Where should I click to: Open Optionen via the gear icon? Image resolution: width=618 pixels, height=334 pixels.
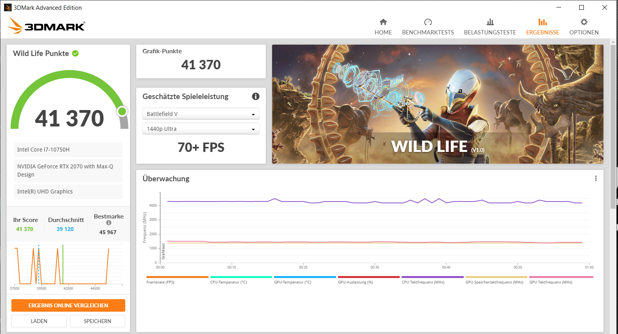click(584, 22)
